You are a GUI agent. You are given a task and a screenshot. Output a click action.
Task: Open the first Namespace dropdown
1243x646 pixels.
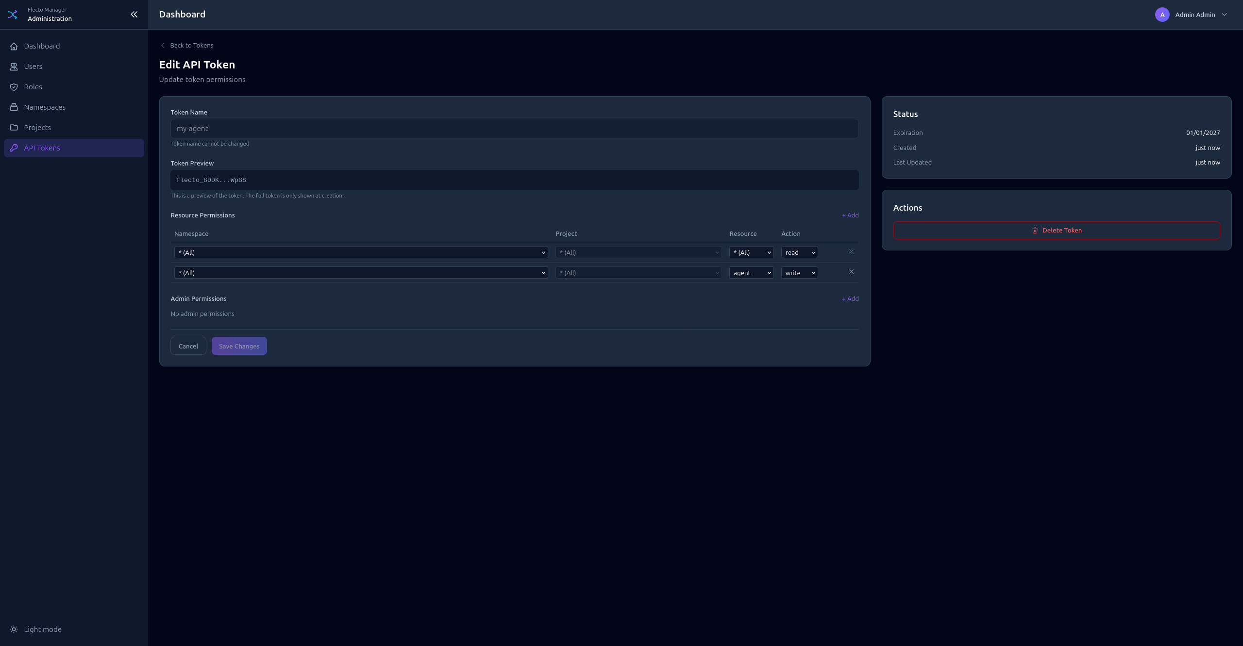(360, 252)
